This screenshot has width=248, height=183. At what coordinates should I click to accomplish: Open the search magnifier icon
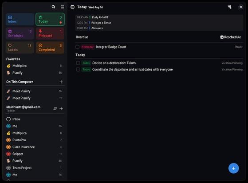tap(53, 7)
